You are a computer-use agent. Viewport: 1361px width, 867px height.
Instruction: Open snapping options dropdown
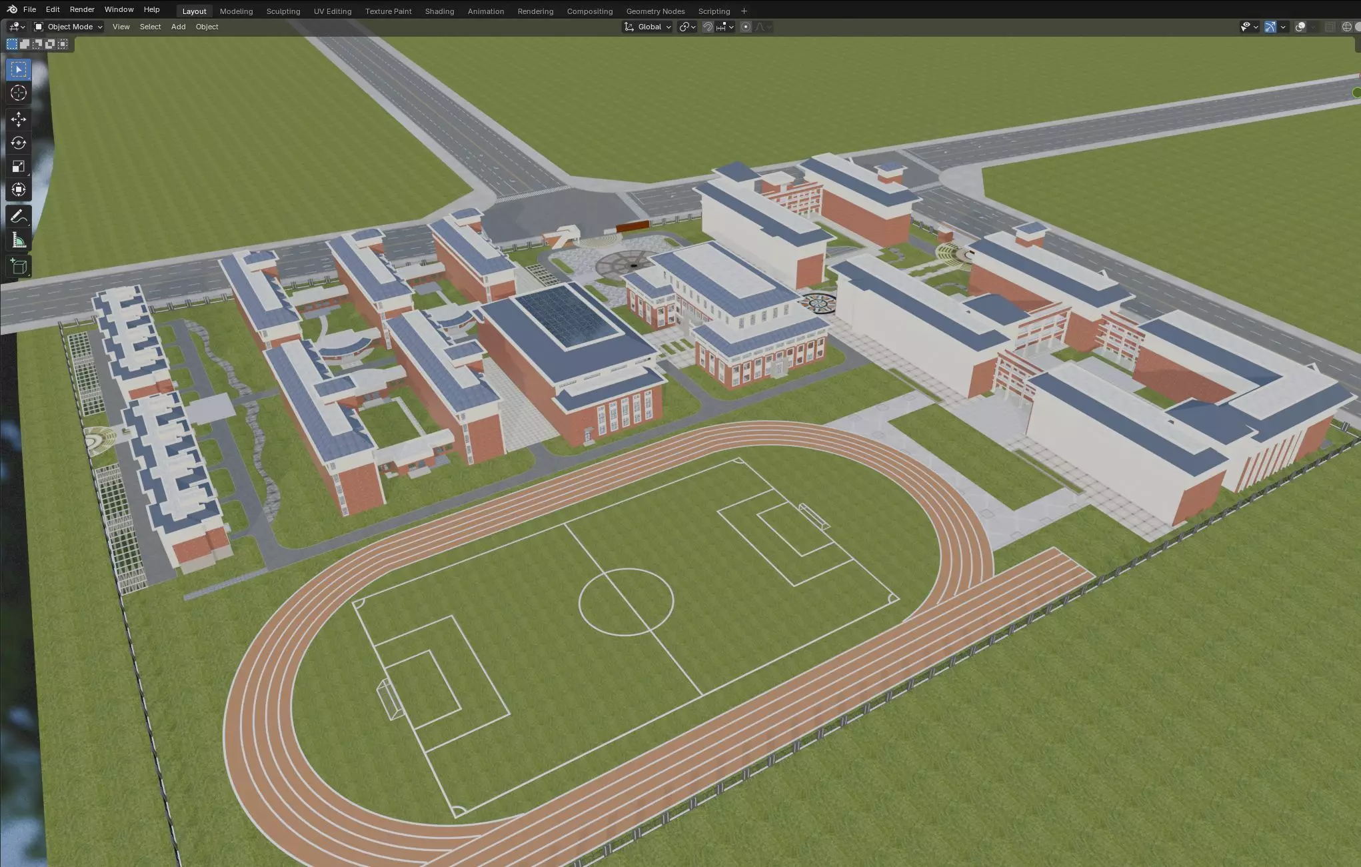click(x=725, y=27)
